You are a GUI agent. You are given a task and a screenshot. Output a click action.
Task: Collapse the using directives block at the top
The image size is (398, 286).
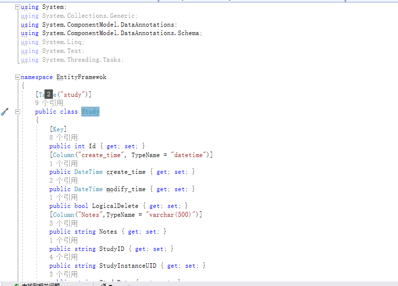17,6
